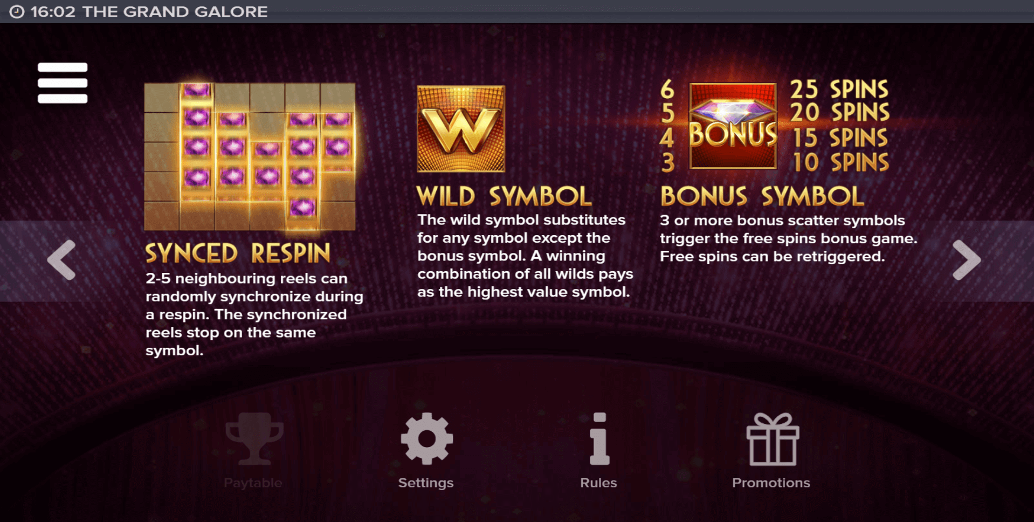Open Settings gear icon

(x=426, y=438)
